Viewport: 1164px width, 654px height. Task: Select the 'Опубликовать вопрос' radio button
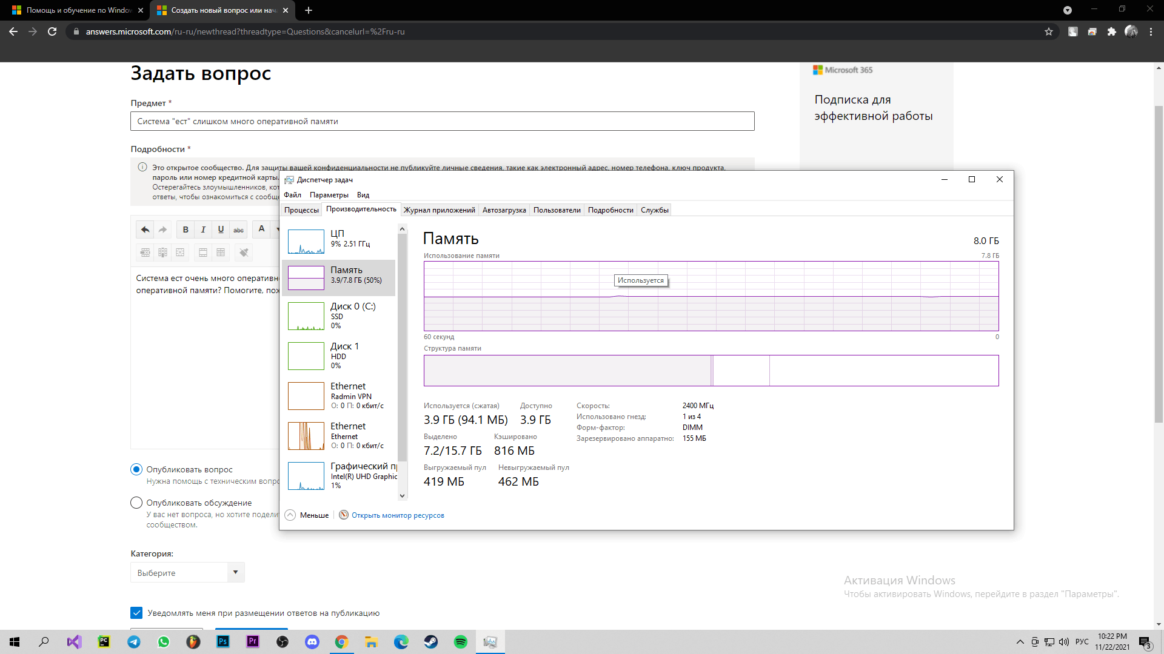click(136, 469)
